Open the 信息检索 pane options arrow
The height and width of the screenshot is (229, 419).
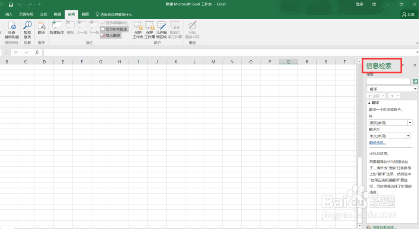pyautogui.click(x=403, y=65)
